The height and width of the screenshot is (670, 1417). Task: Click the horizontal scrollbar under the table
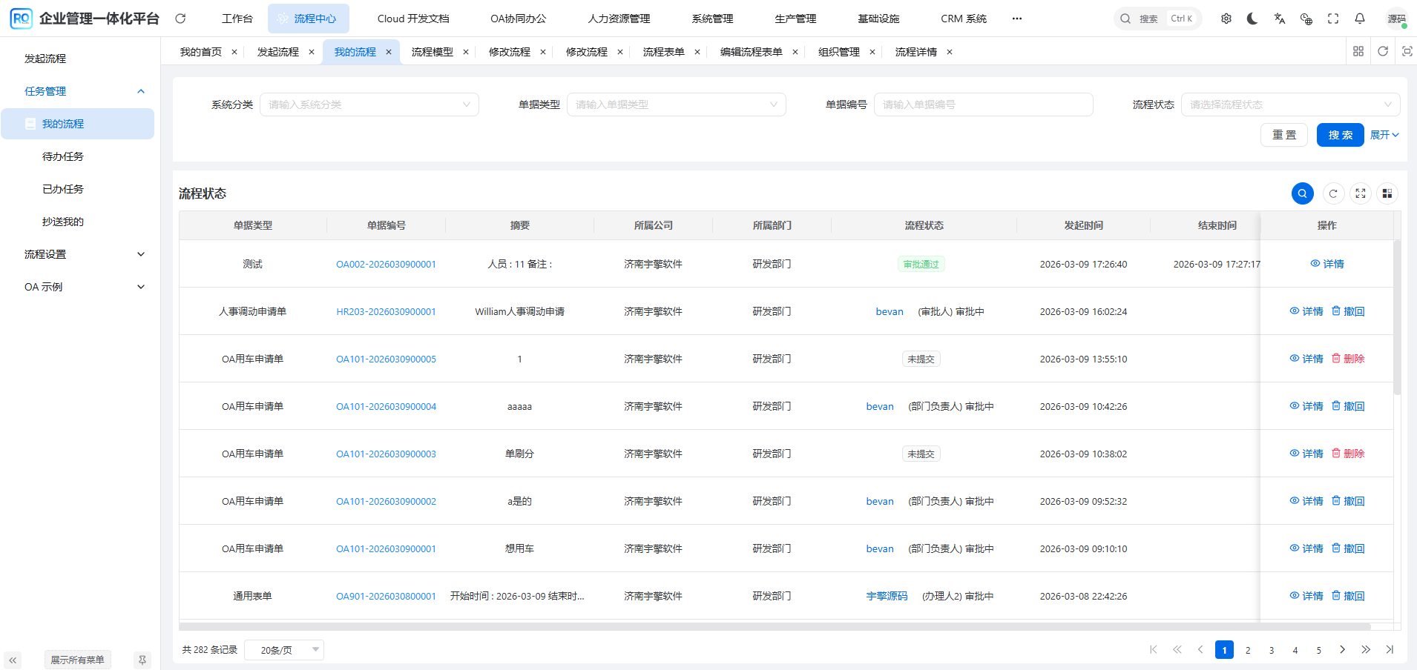click(772, 627)
